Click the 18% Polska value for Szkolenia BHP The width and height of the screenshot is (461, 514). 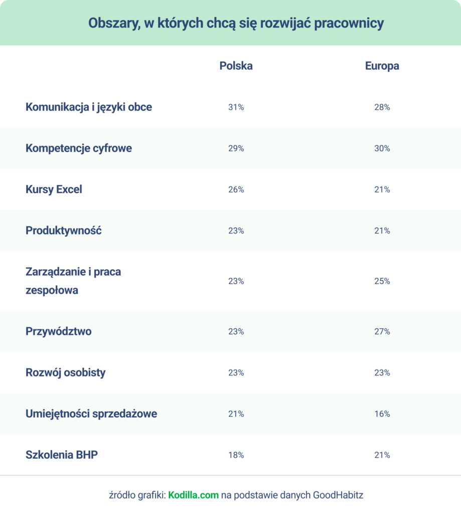pos(236,455)
